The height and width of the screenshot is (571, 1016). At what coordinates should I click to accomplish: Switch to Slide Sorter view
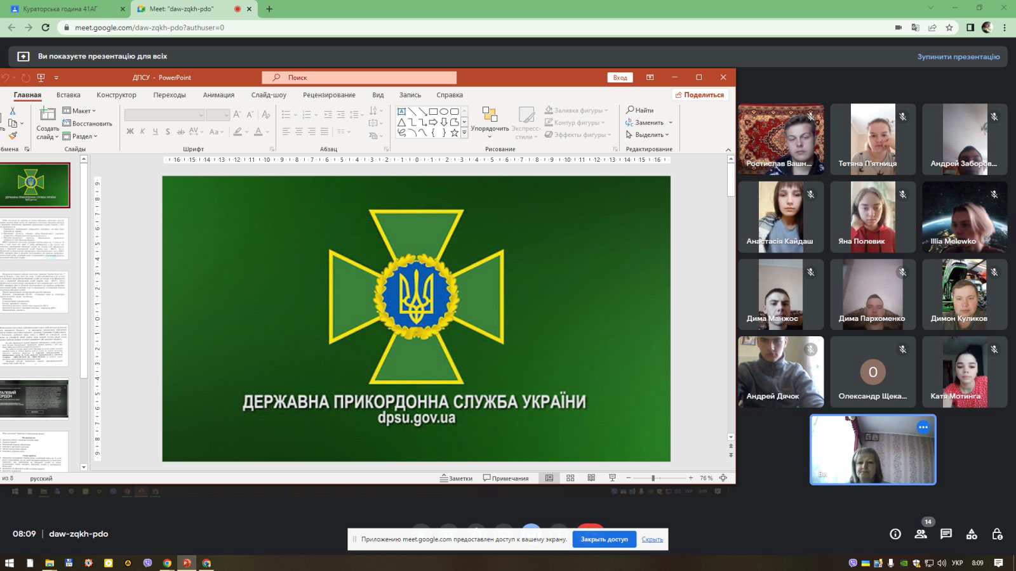coord(570,478)
